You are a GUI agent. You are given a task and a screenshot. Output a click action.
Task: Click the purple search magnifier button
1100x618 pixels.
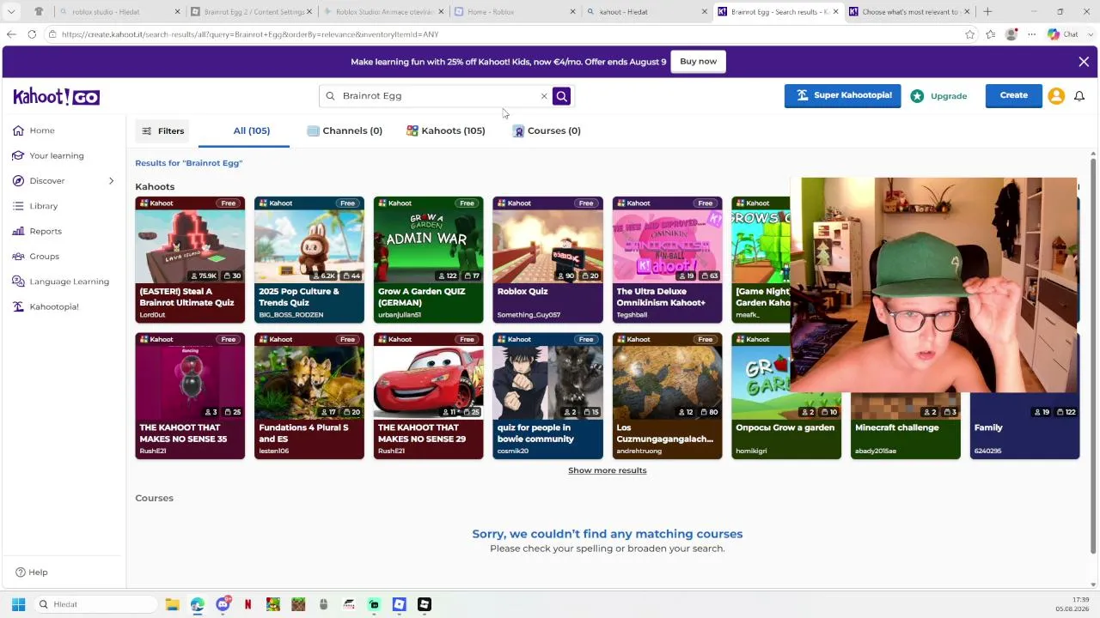561,96
